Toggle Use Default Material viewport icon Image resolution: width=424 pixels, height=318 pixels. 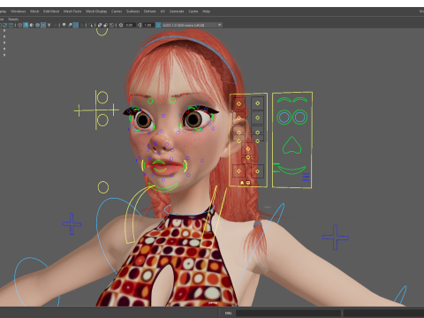pyautogui.click(x=32, y=25)
